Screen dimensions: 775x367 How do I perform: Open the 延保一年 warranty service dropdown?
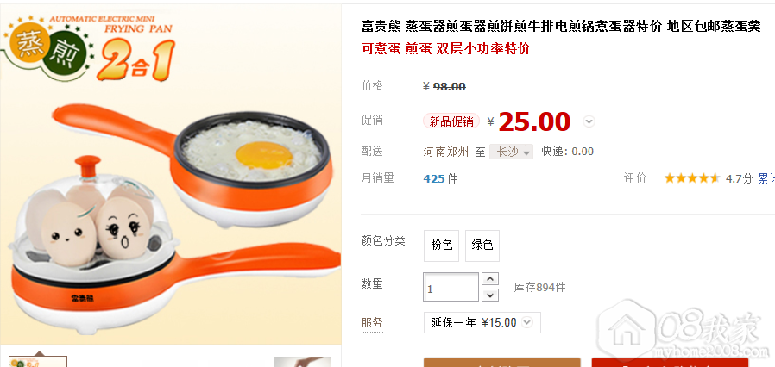click(482, 322)
